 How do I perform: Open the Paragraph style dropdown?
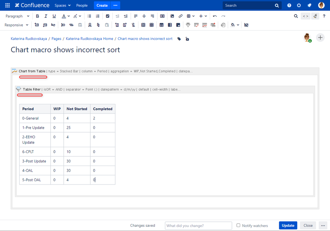tap(18, 16)
